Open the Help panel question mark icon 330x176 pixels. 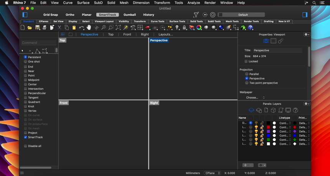(295, 110)
